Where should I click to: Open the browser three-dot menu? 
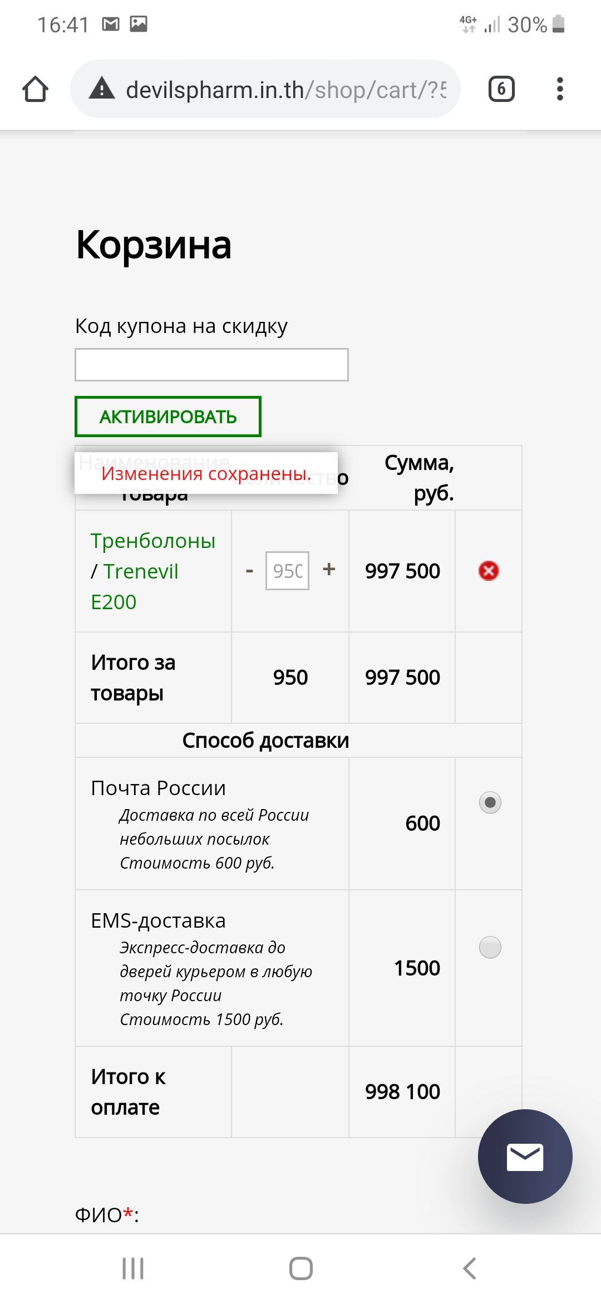(x=560, y=89)
